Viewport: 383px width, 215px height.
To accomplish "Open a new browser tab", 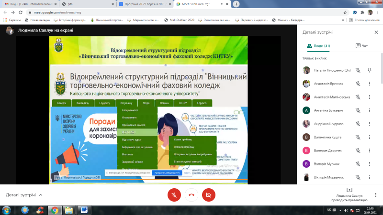I will [x=236, y=4].
